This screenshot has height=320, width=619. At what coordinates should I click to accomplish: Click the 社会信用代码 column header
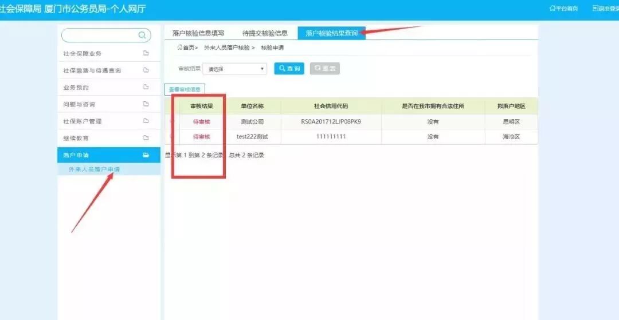point(331,106)
